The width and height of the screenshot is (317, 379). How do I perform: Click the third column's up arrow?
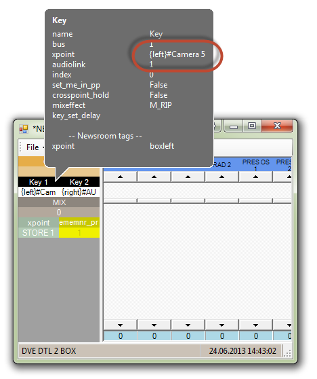click(188, 177)
